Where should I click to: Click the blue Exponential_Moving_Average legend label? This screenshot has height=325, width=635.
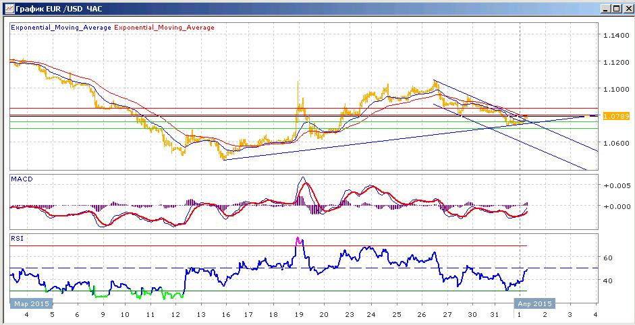pos(61,28)
